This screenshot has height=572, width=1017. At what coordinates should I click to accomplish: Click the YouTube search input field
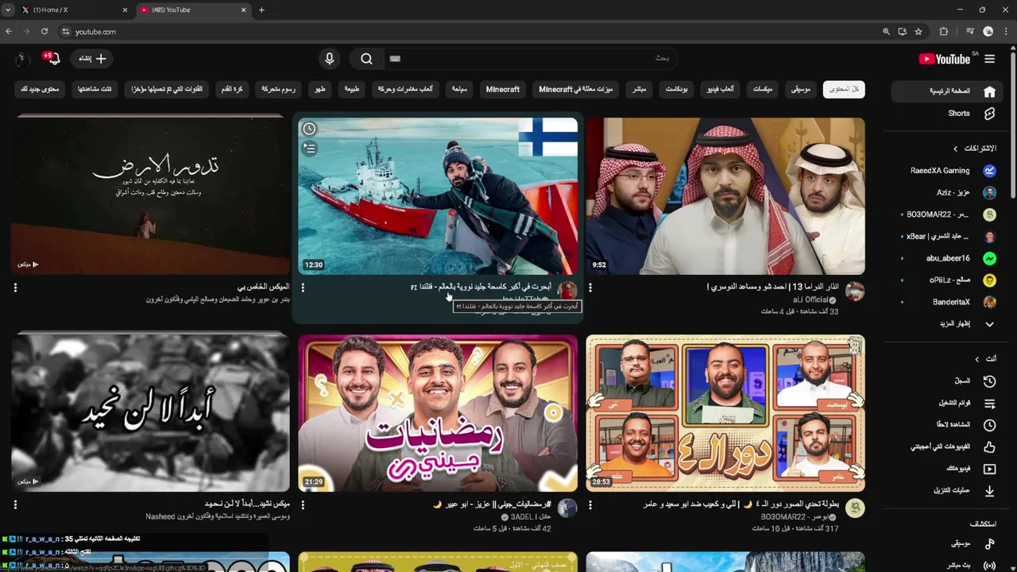pyautogui.click(x=532, y=59)
